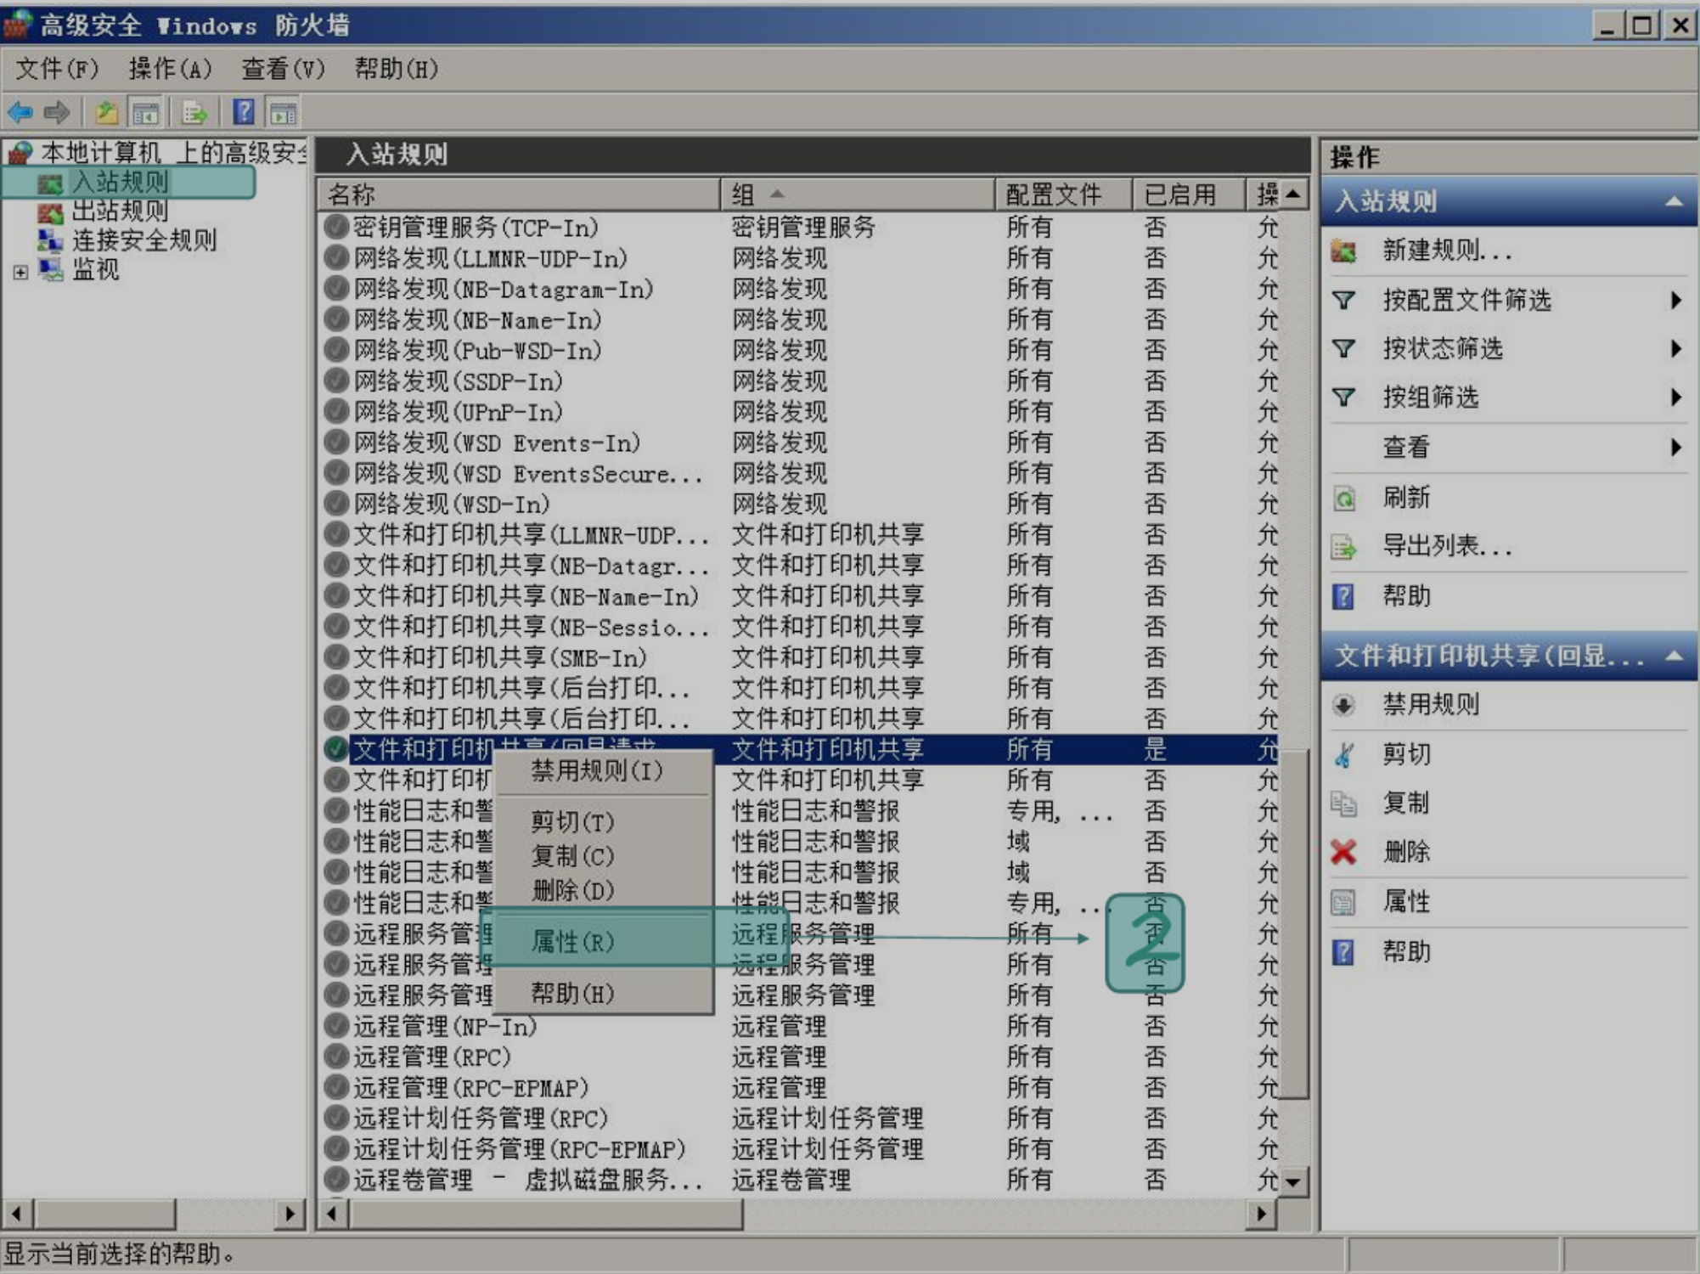Click the properties icon in actions pane
The image size is (1700, 1274).
tap(1343, 902)
